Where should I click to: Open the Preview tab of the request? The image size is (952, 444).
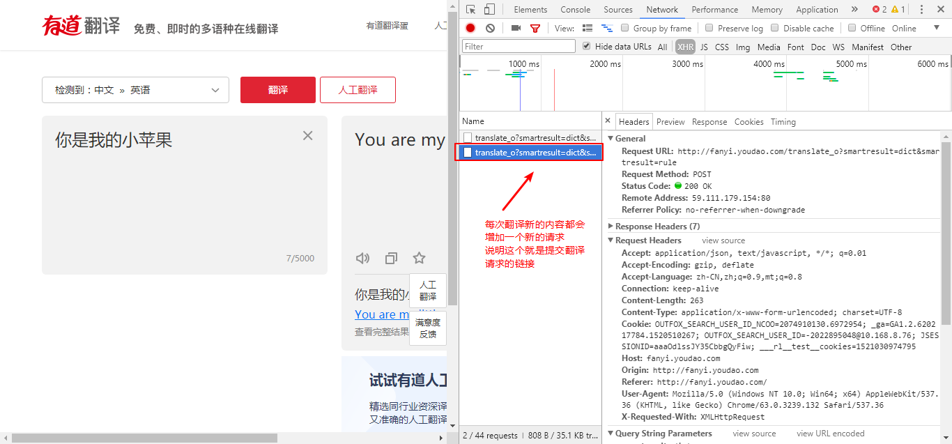[670, 121]
